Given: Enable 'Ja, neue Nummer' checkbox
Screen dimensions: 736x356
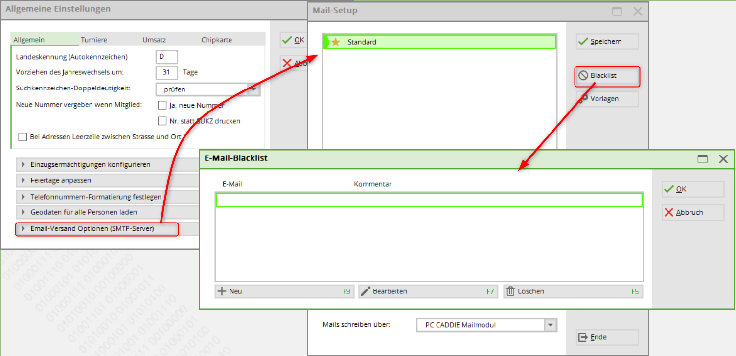Looking at the screenshot, I should click(x=162, y=105).
